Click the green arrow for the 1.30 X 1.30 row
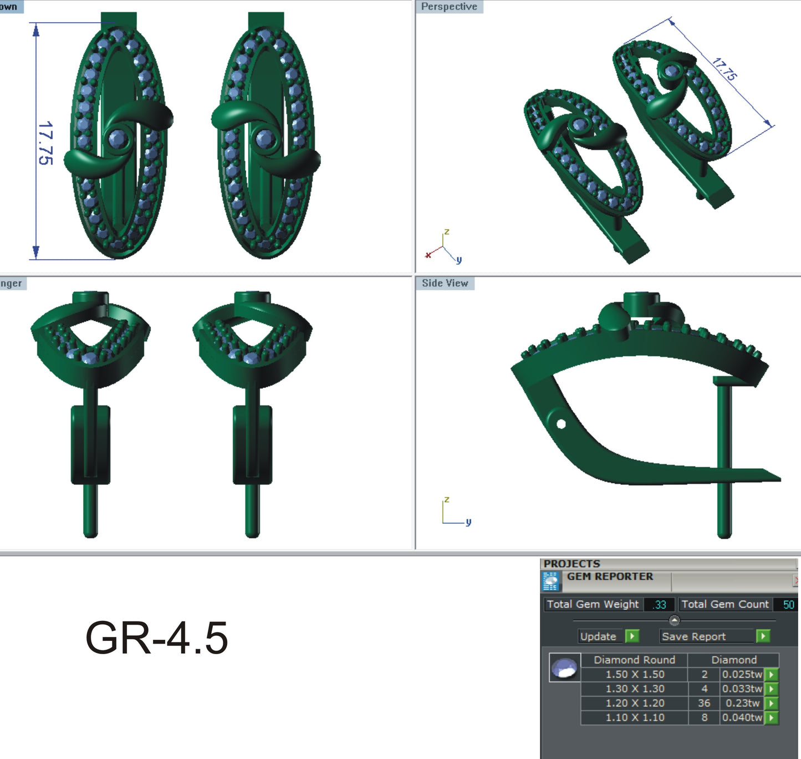 (x=771, y=689)
